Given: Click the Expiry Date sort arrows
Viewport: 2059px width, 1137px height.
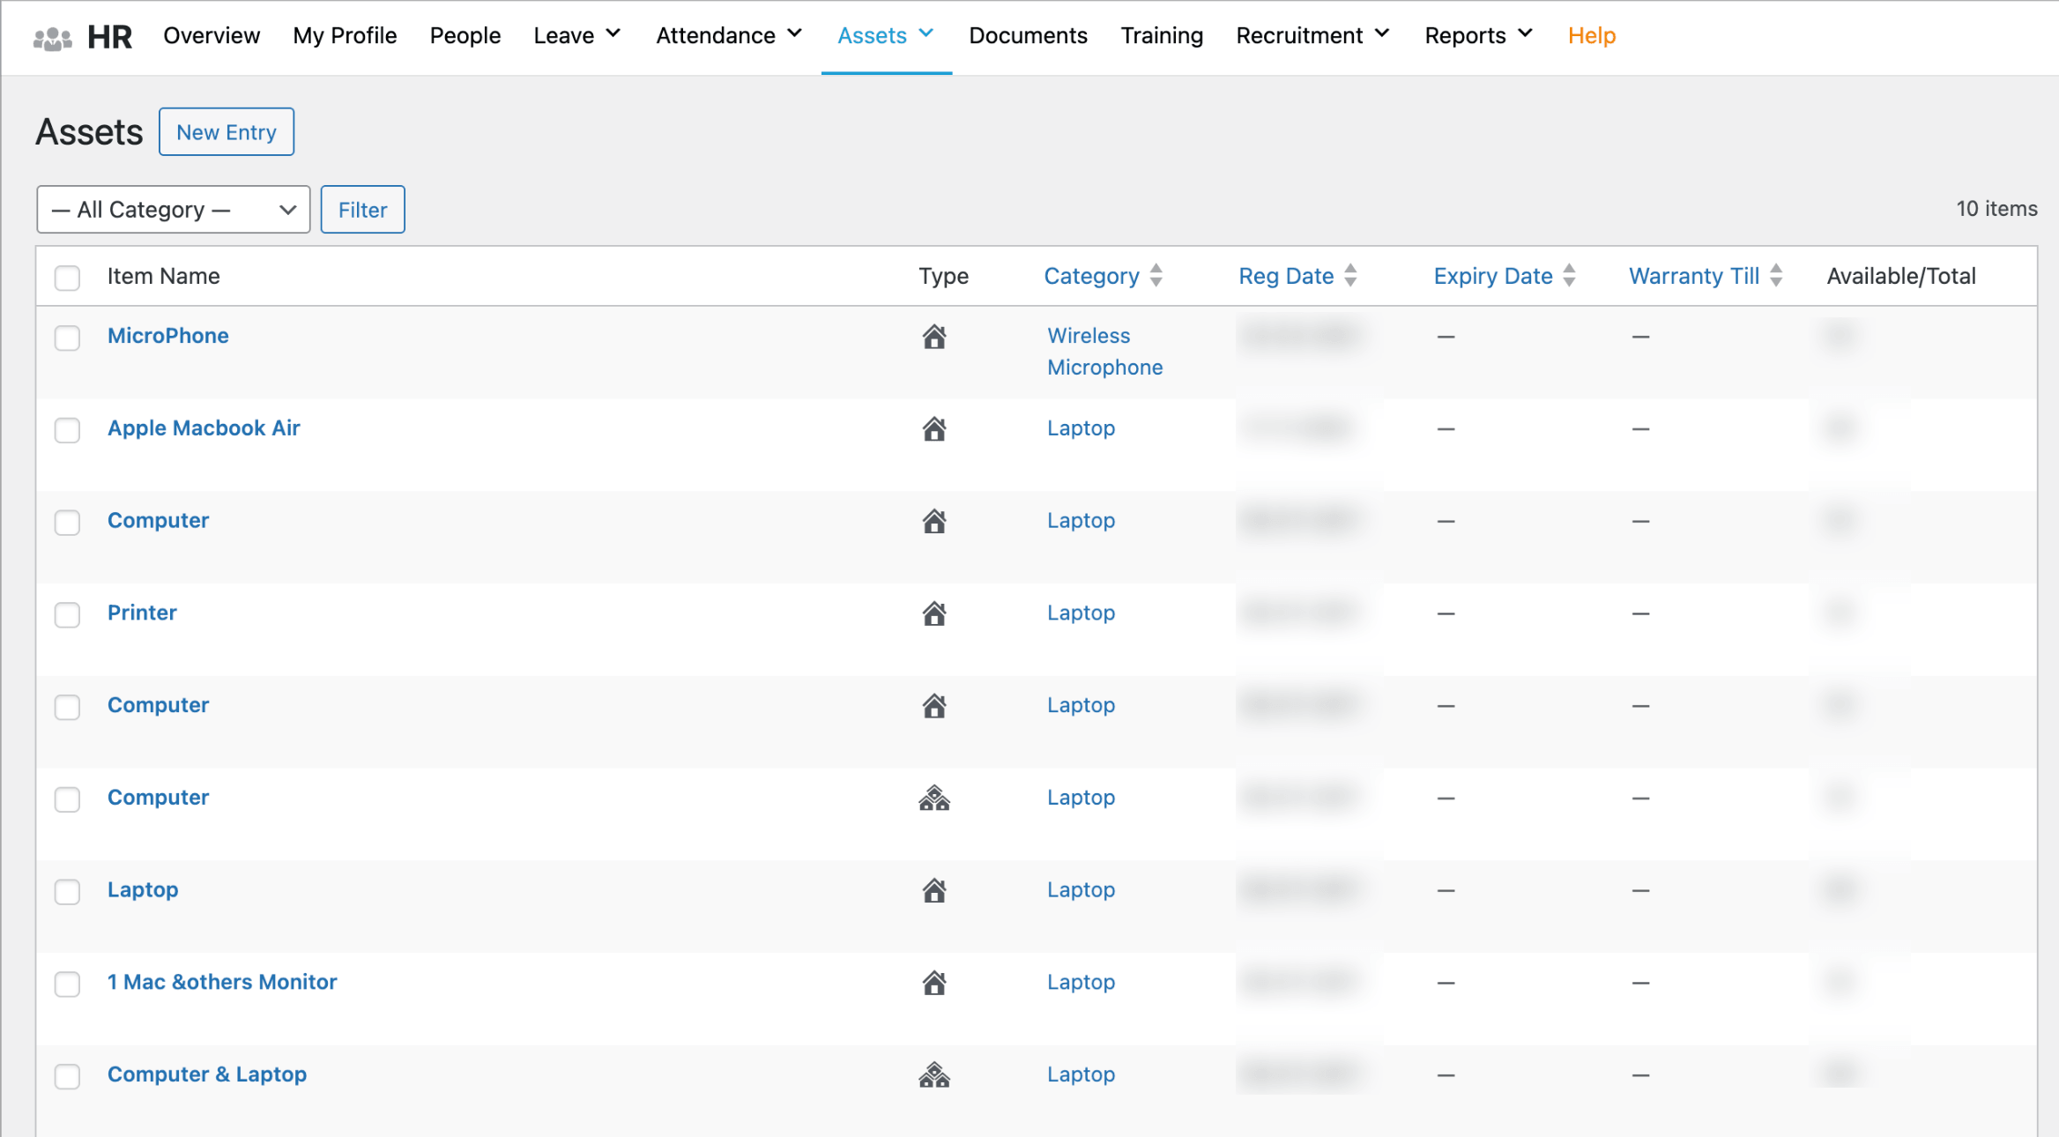Looking at the screenshot, I should click(x=1569, y=276).
